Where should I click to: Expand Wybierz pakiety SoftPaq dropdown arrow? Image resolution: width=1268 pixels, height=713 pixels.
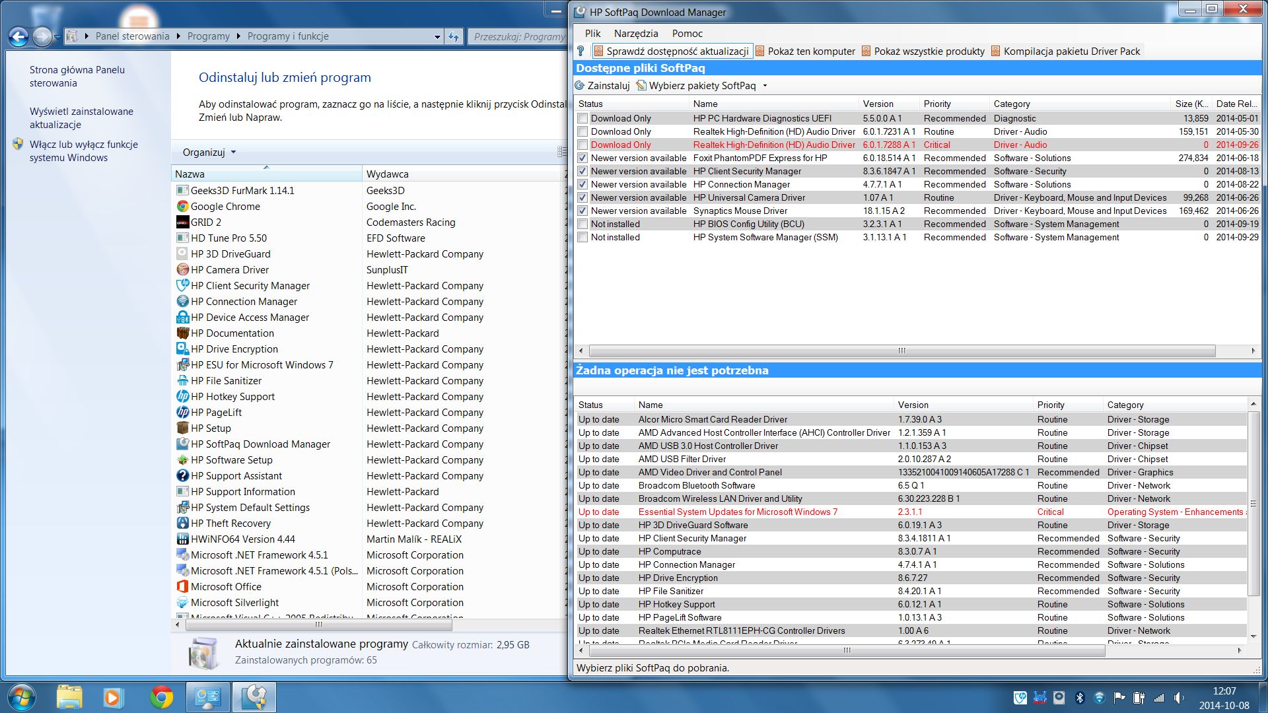[x=765, y=86]
